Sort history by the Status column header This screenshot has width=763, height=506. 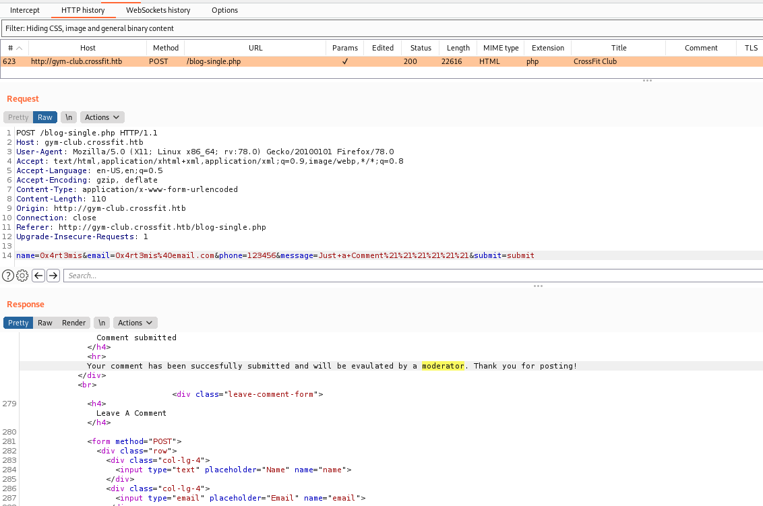421,48
